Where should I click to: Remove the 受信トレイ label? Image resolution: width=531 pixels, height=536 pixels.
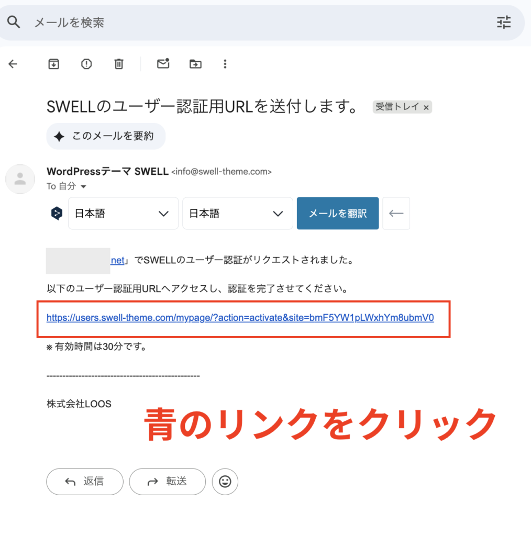(x=426, y=107)
